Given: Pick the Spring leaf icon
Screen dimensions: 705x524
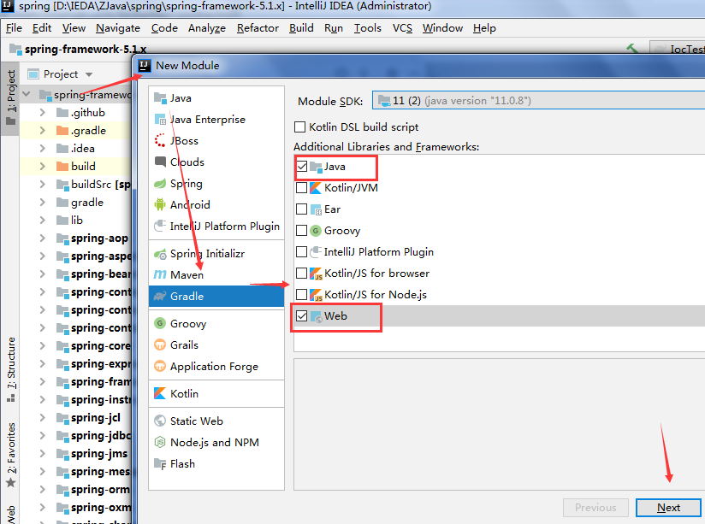Looking at the screenshot, I should (x=160, y=183).
